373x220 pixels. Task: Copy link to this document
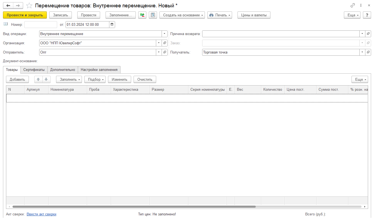[353, 5]
